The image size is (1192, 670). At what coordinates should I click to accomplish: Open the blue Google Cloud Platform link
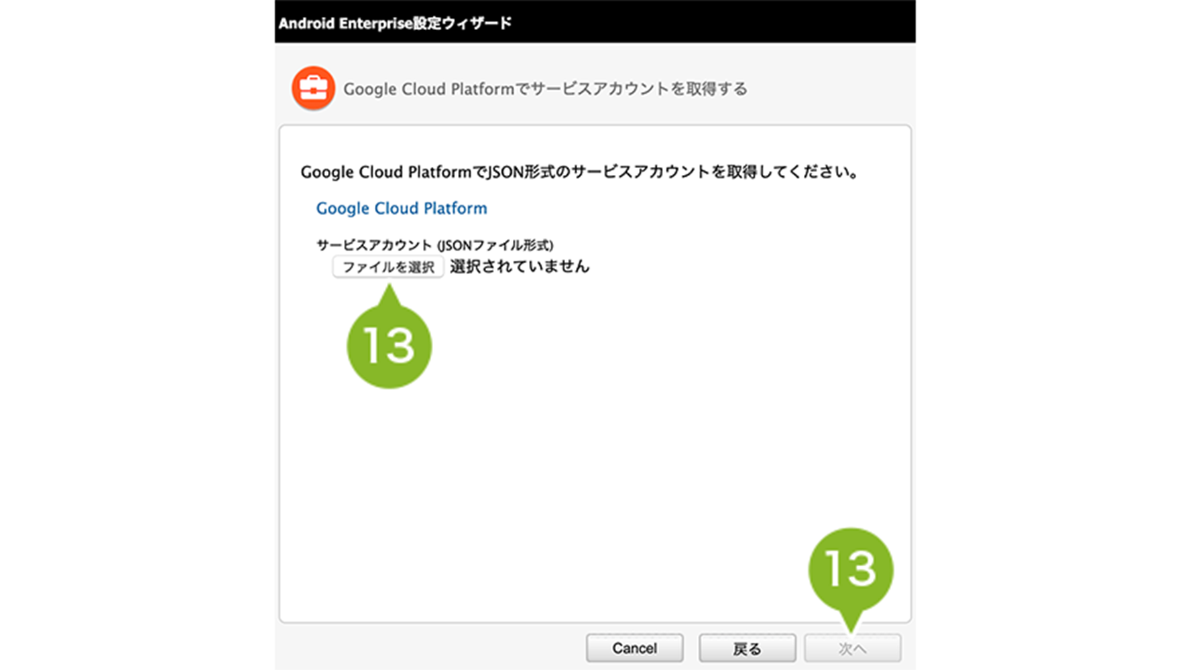point(401,208)
